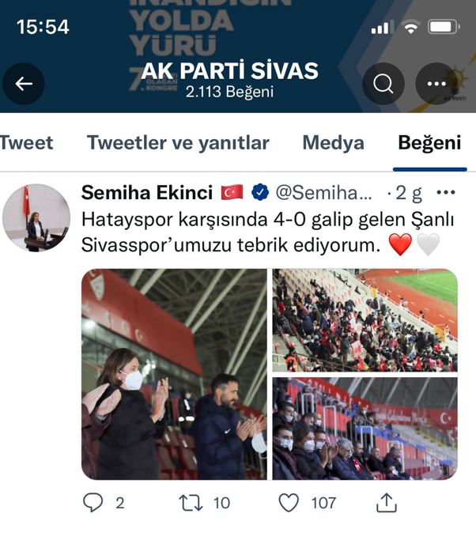
Task: Share the tweet via upload icon
Action: pyautogui.click(x=387, y=503)
